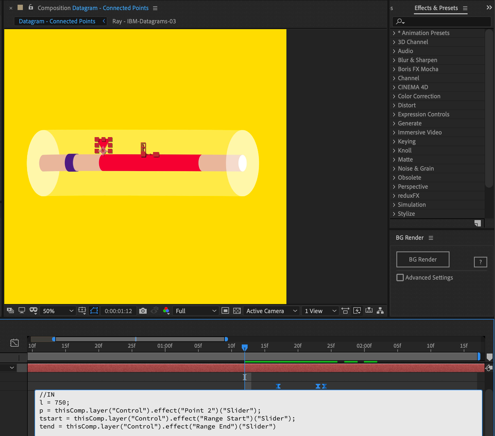
Task: Switch to the Ray - IBM-Datagrams-03 composition tab
Action: tap(144, 21)
